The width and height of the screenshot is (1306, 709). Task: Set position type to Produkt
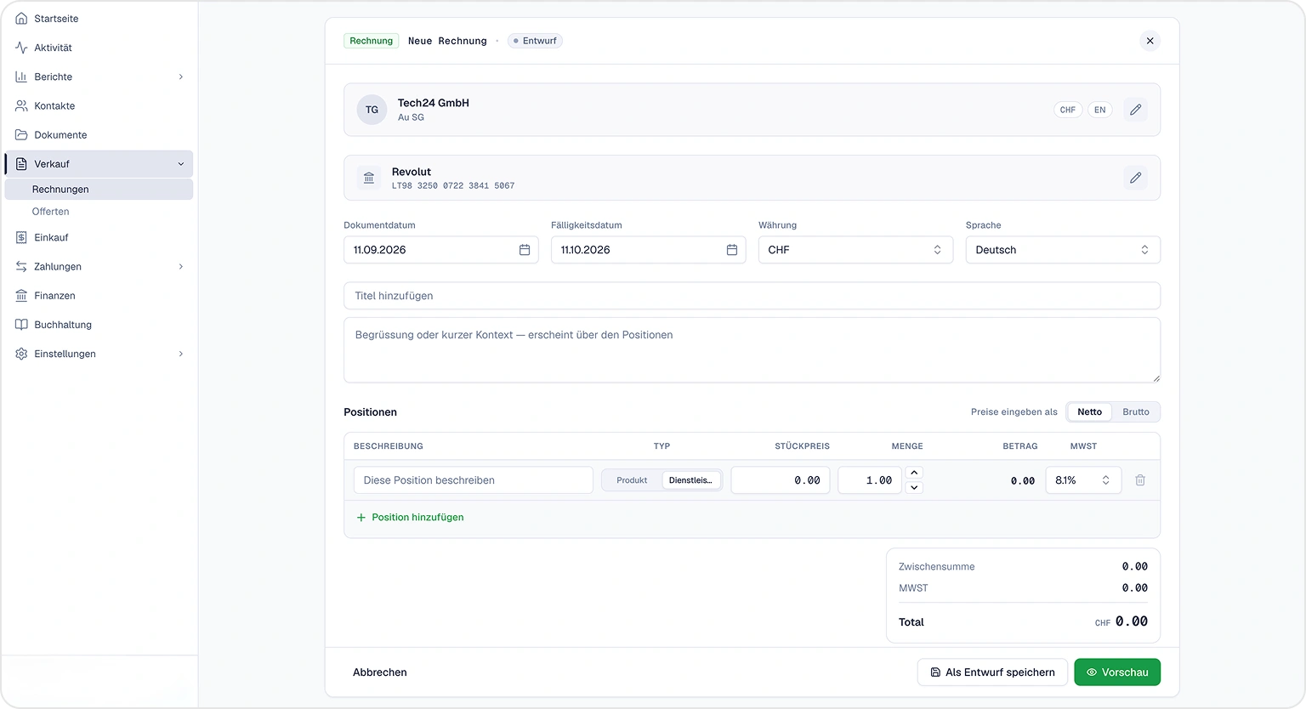(x=632, y=480)
